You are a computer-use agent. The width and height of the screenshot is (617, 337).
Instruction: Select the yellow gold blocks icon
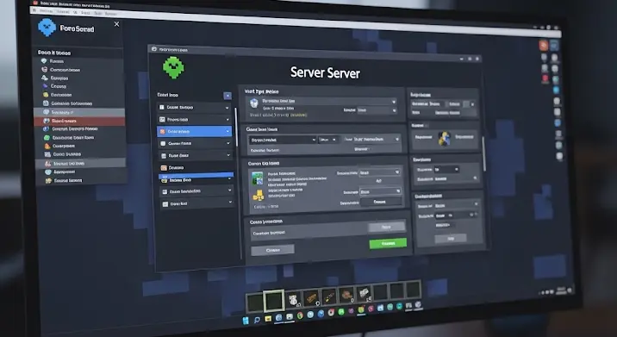pyautogui.click(x=259, y=195)
